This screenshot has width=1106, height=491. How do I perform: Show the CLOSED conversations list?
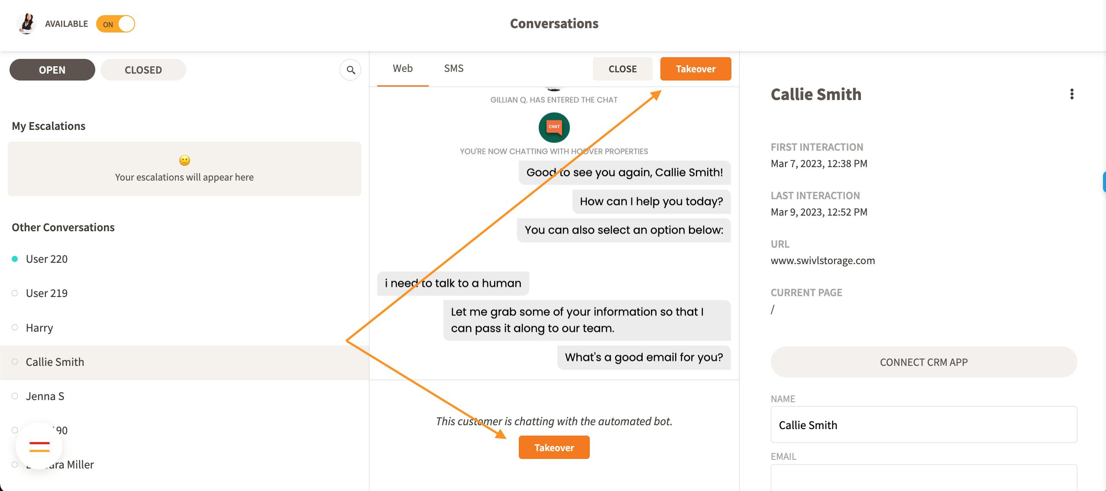[x=143, y=70]
